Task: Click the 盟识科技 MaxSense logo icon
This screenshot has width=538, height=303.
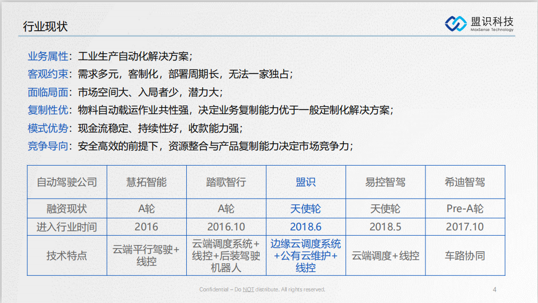Action: 456,24
